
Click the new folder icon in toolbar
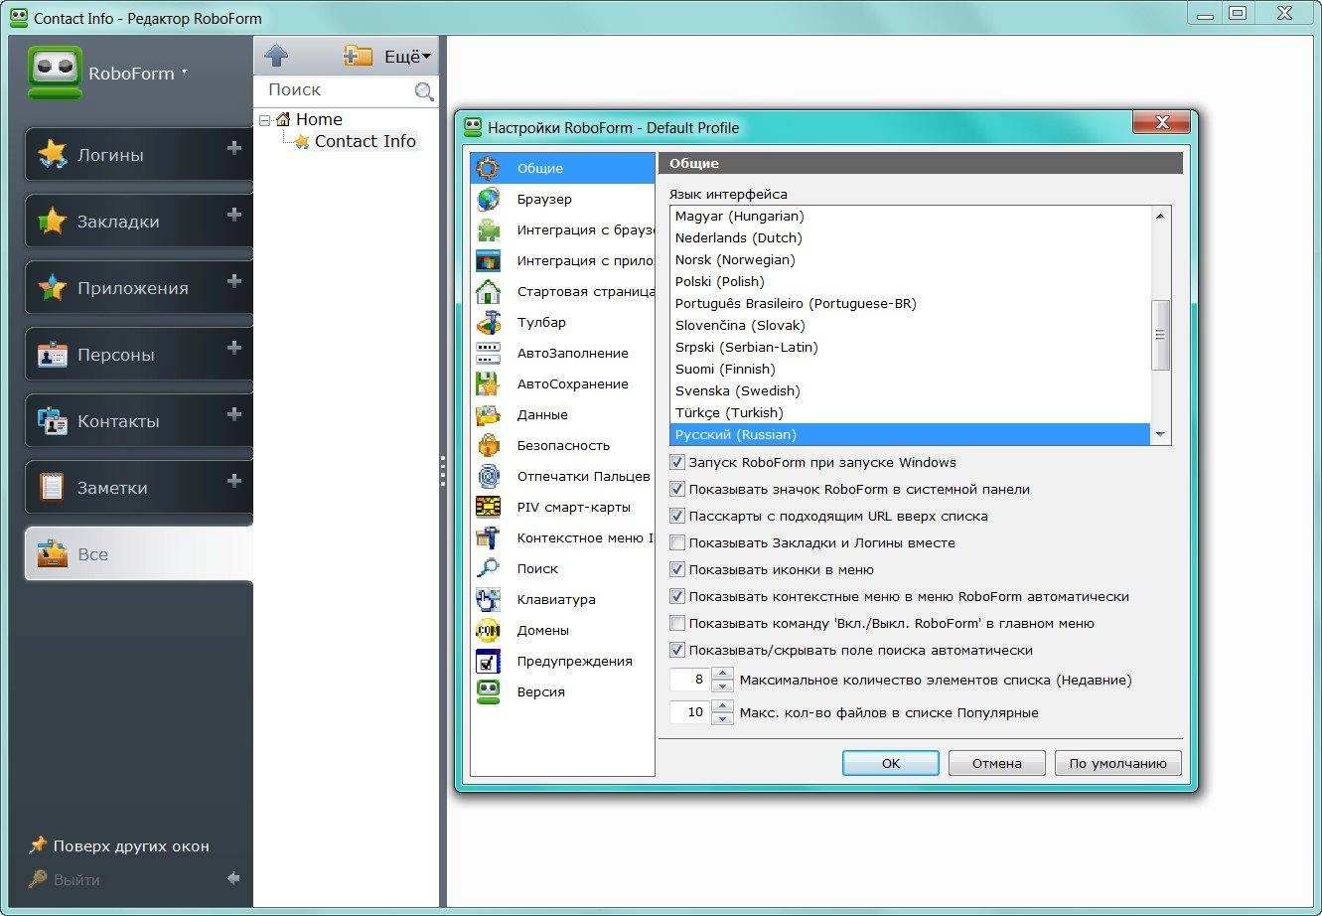358,56
